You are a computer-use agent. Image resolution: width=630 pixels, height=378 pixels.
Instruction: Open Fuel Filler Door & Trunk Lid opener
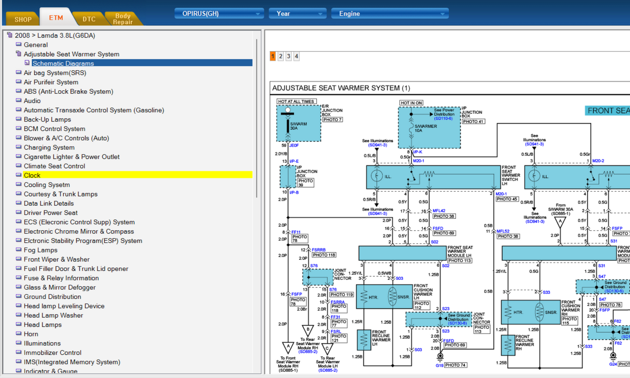coord(76,269)
